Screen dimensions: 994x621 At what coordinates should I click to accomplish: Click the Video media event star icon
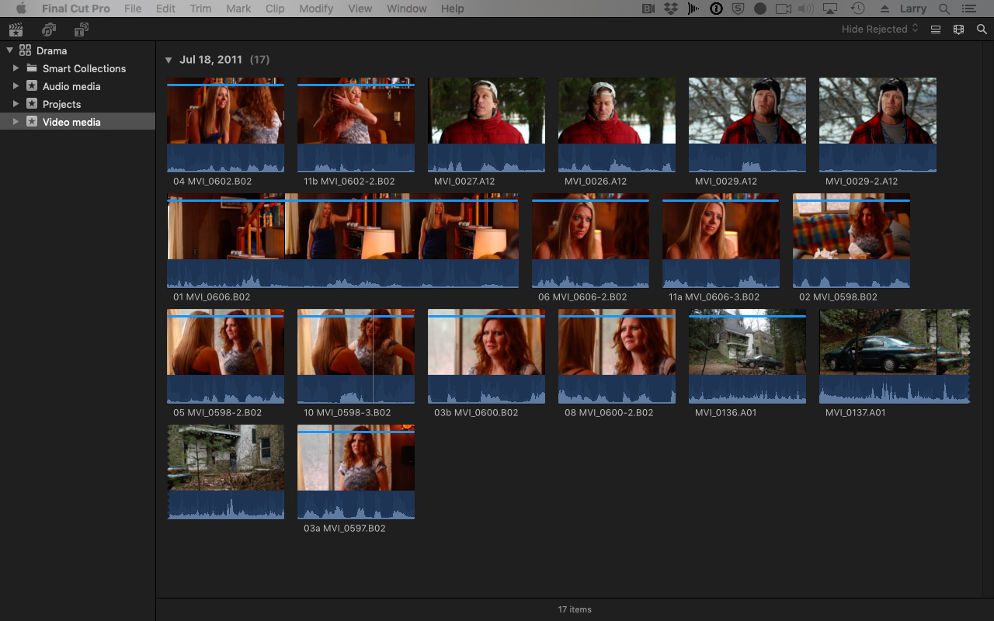tap(32, 122)
